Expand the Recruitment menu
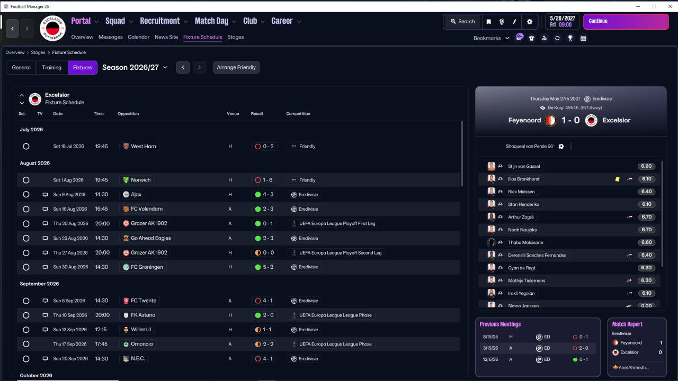Image resolution: width=678 pixels, height=381 pixels. point(164,21)
